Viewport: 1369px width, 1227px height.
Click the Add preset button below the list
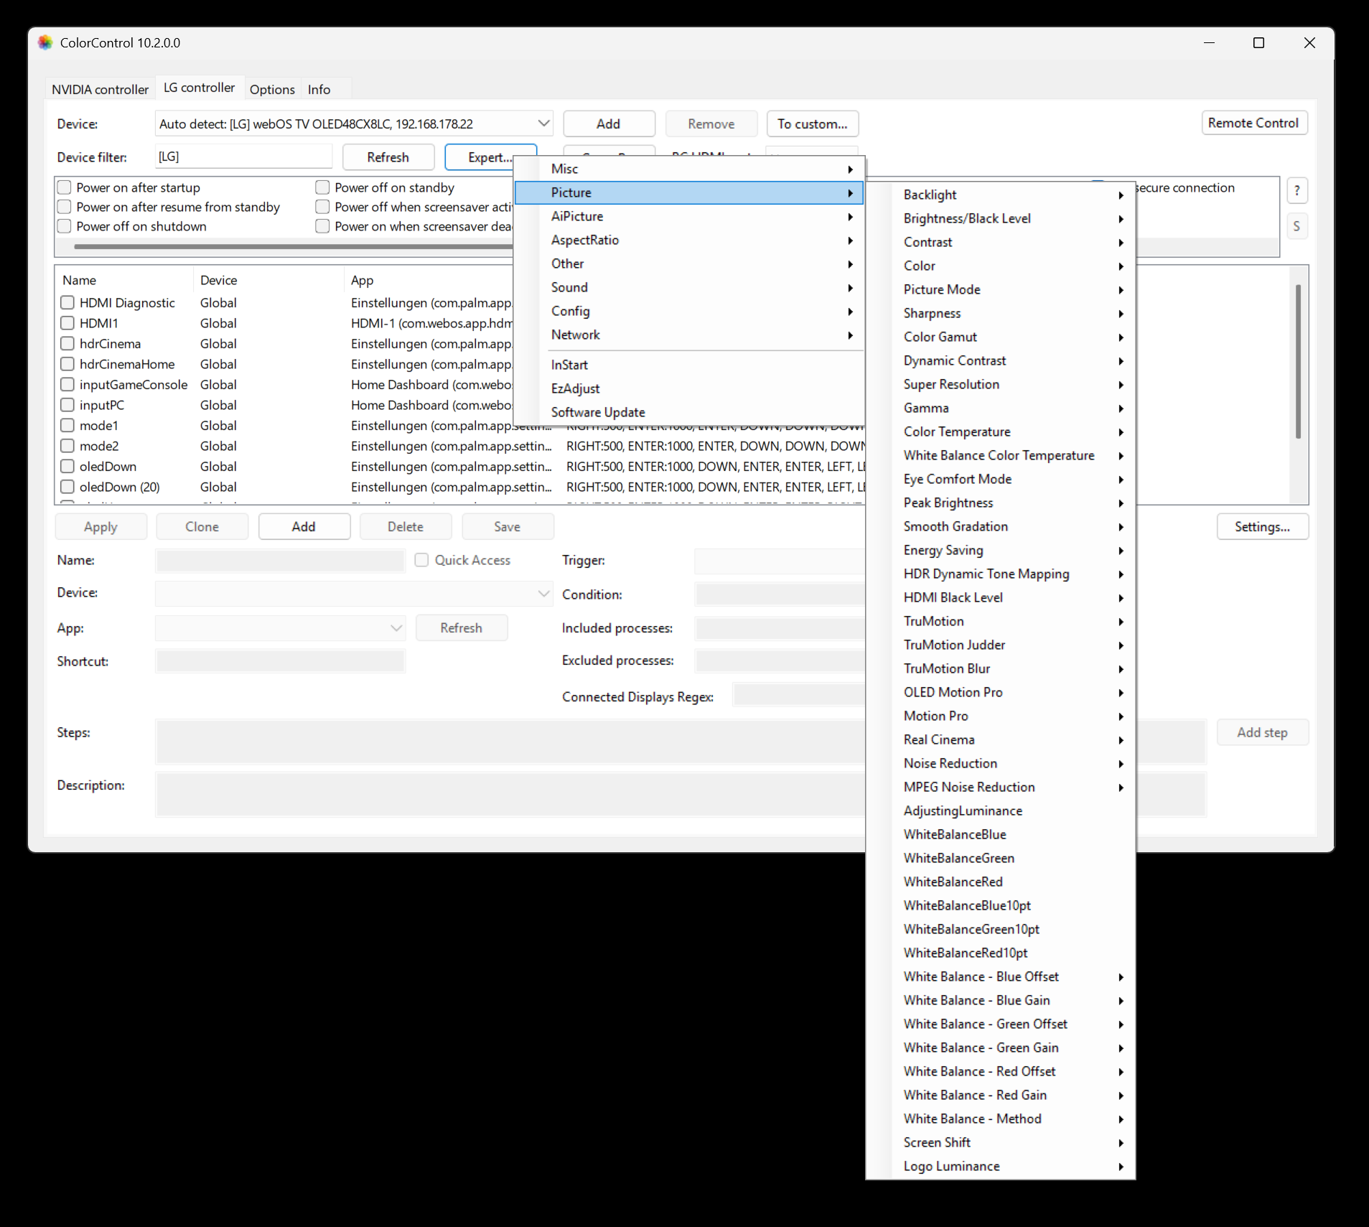click(x=304, y=527)
